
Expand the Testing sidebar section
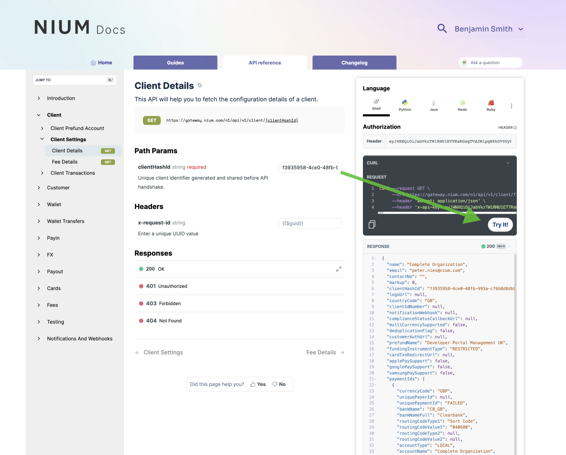pyautogui.click(x=39, y=322)
